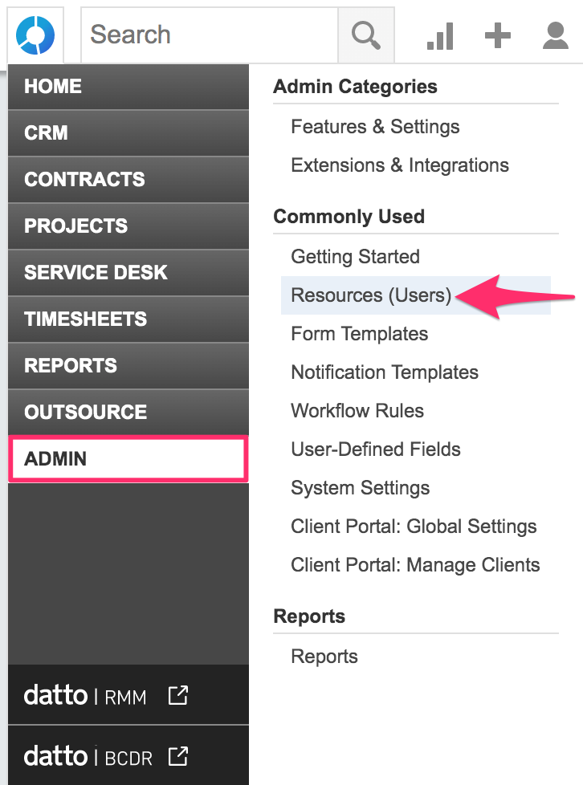Click the magnifying glass search button
Screen dimensions: 583x785
pyautogui.click(x=365, y=35)
